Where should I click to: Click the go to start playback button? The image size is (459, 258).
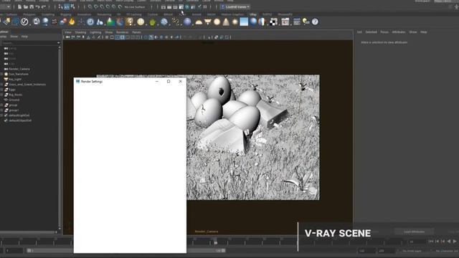(431, 241)
